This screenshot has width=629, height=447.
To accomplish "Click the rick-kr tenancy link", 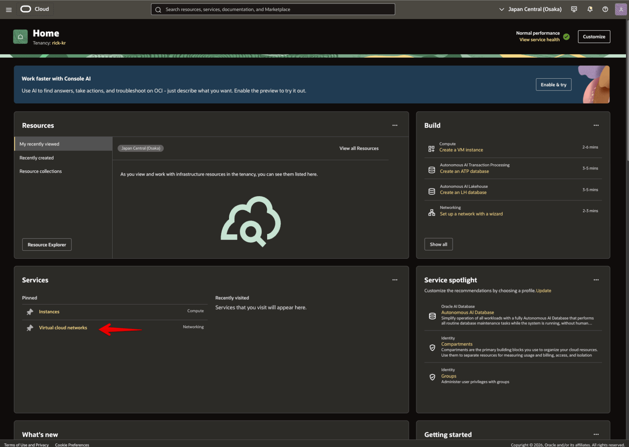I will pos(59,43).
